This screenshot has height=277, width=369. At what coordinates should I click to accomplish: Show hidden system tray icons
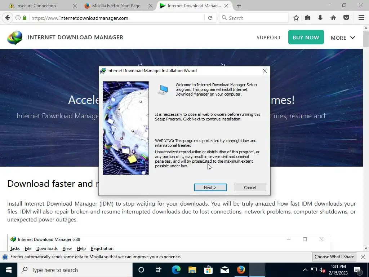pyautogui.click(x=305, y=270)
